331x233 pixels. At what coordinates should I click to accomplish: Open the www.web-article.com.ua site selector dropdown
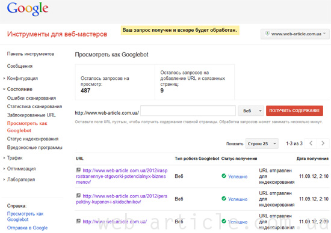click(295, 34)
